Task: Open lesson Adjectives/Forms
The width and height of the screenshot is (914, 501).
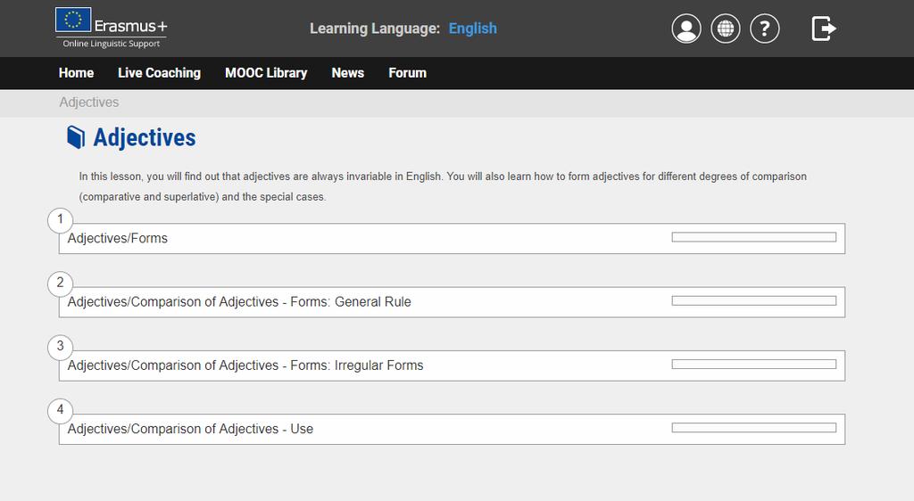Action: [x=452, y=239]
